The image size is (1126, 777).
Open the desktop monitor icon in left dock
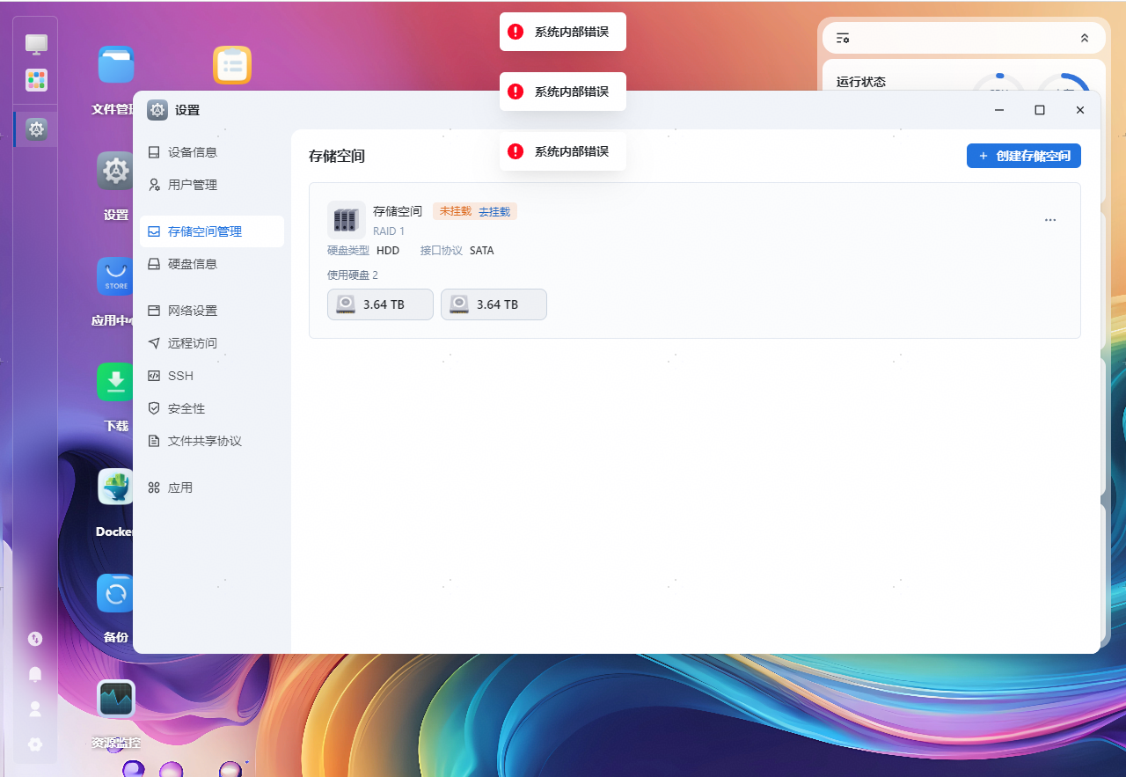36,43
